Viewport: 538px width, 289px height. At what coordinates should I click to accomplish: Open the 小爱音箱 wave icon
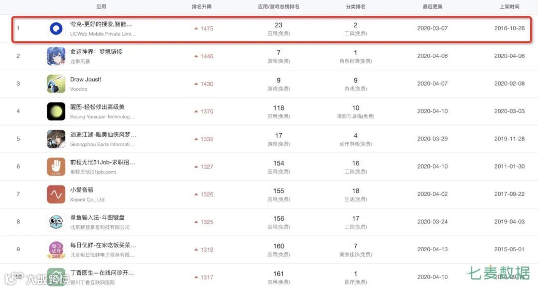[x=56, y=194]
